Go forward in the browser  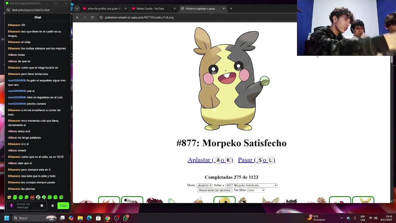85,17
